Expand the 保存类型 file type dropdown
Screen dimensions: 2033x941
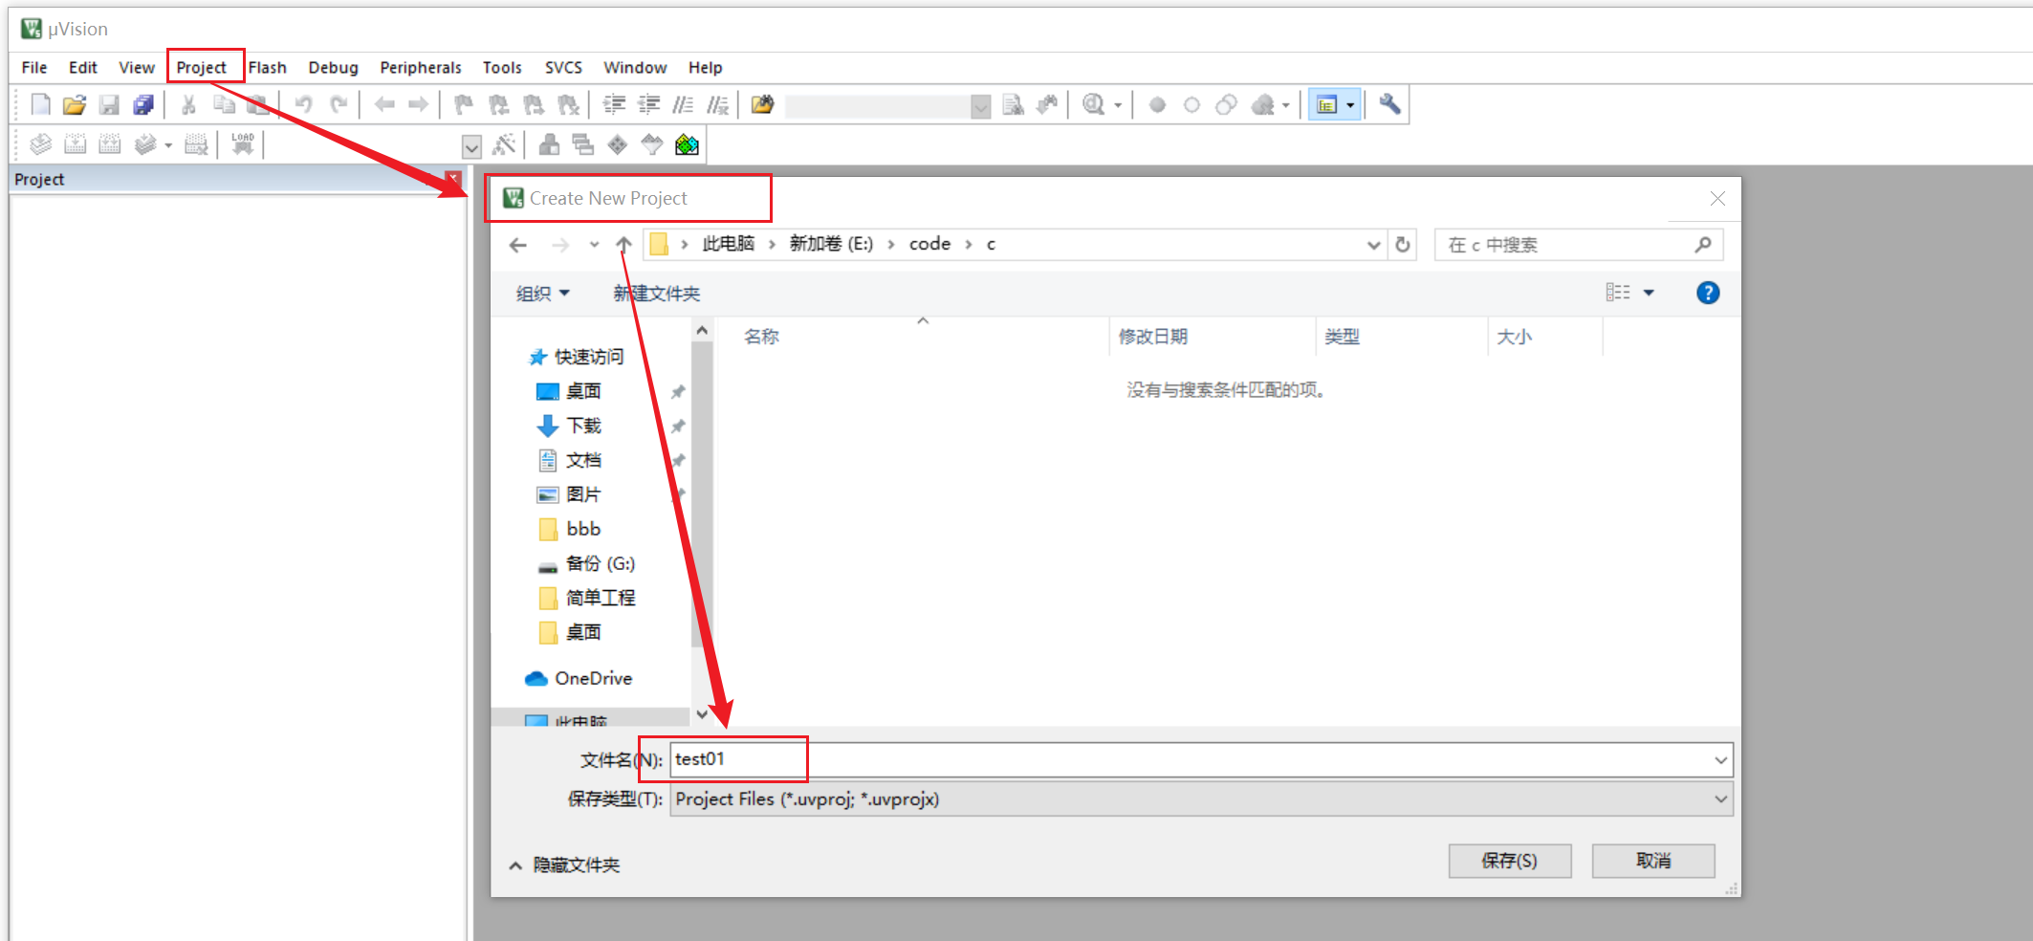tap(1720, 799)
